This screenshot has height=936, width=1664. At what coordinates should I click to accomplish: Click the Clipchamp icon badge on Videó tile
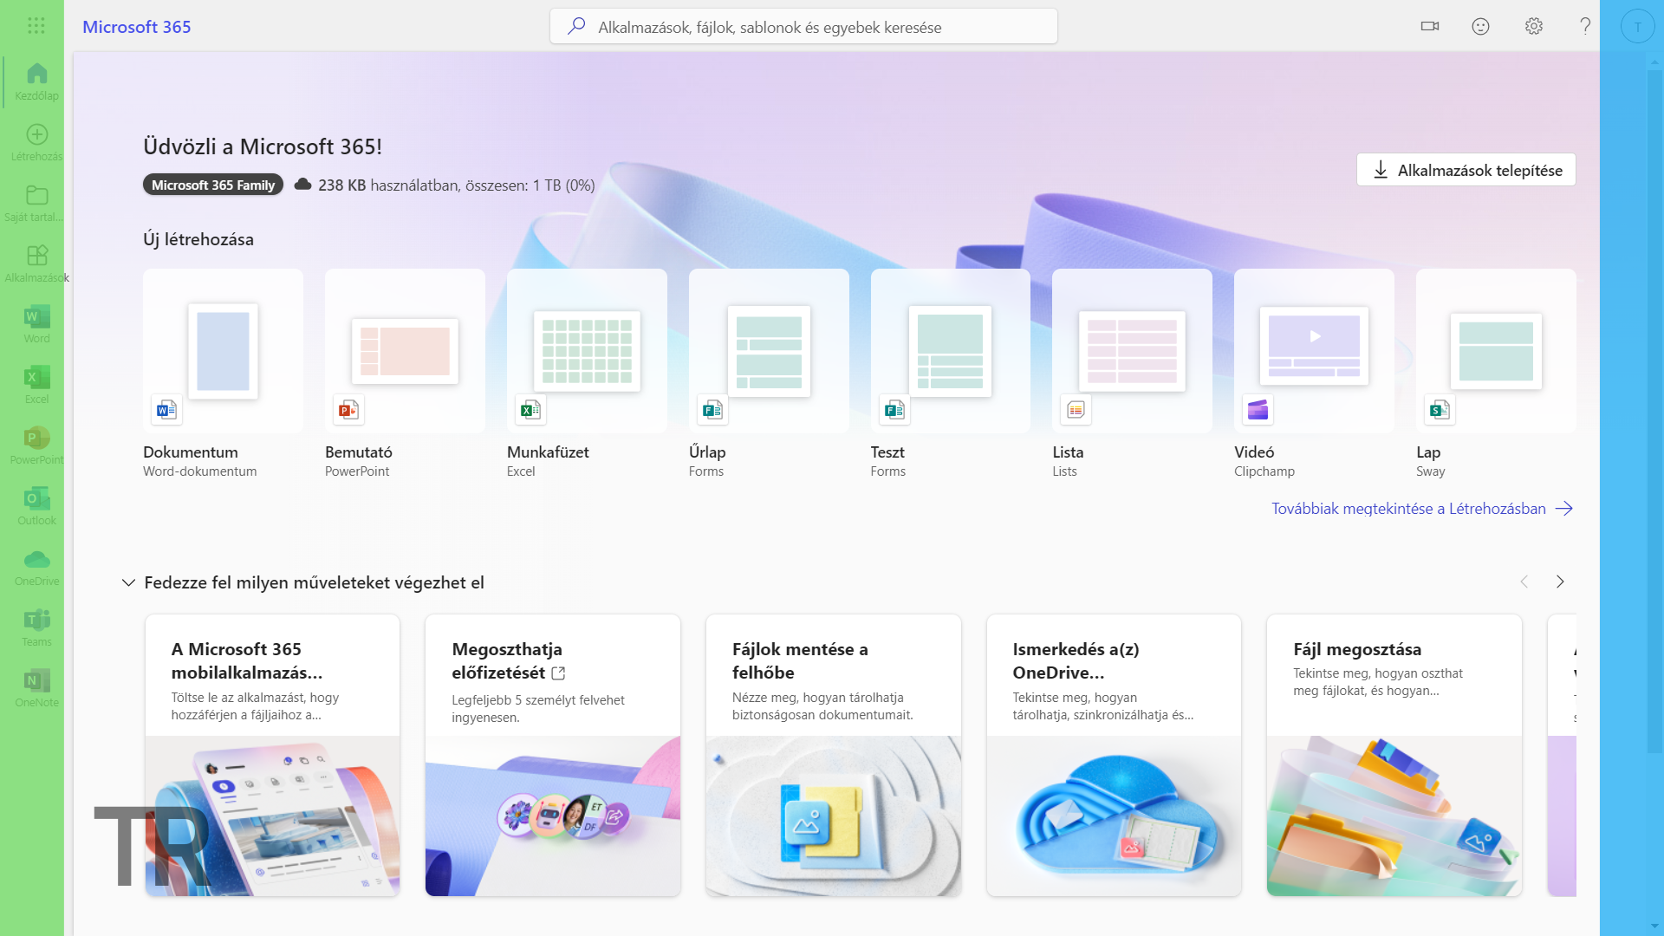tap(1258, 410)
